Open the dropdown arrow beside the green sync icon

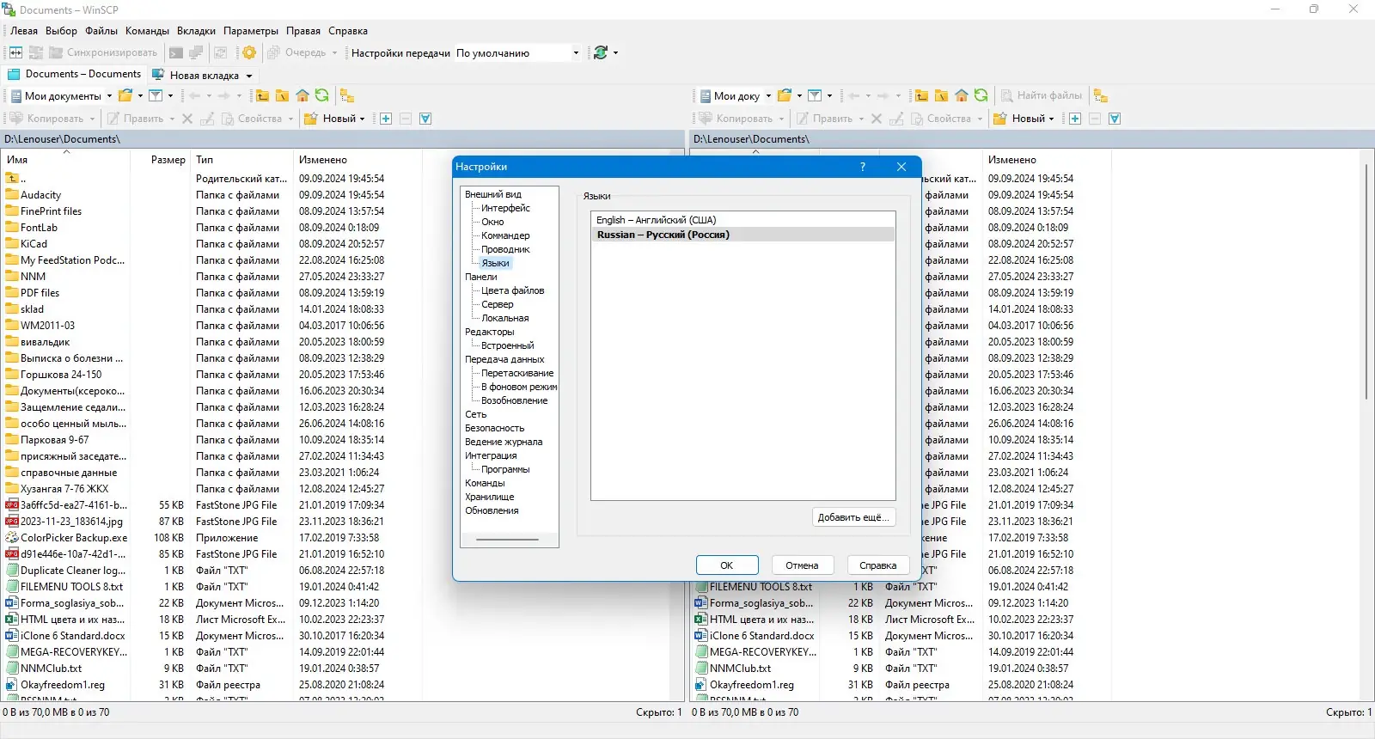[615, 53]
